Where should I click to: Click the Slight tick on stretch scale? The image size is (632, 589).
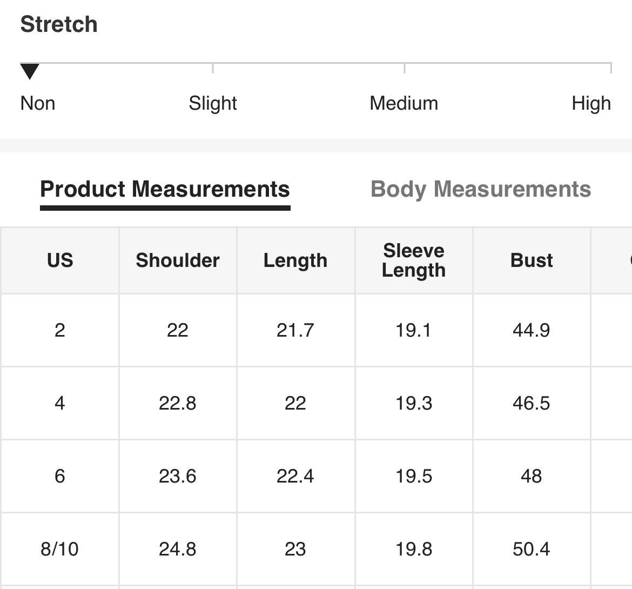[213, 68]
